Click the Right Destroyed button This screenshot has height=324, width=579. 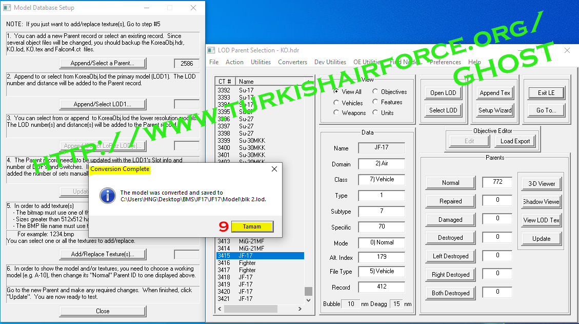point(450,275)
